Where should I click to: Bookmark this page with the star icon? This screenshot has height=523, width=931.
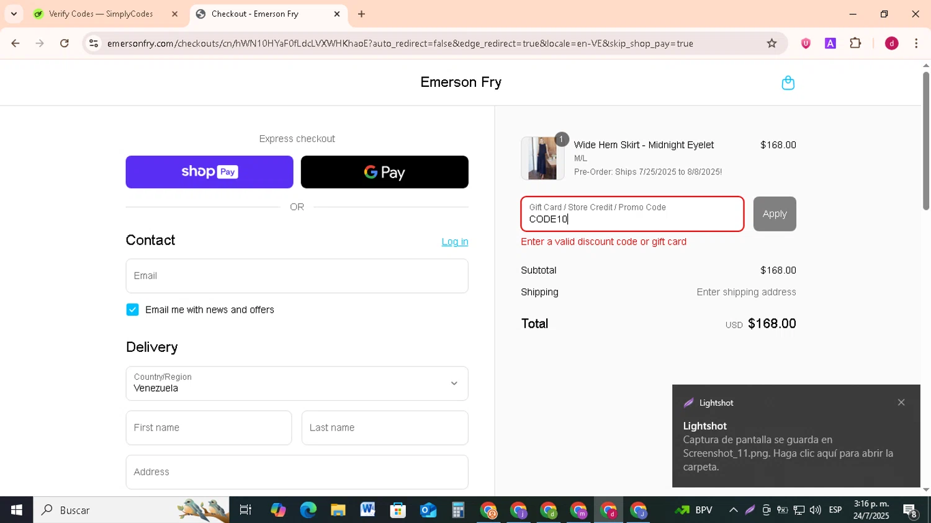pyautogui.click(x=771, y=43)
